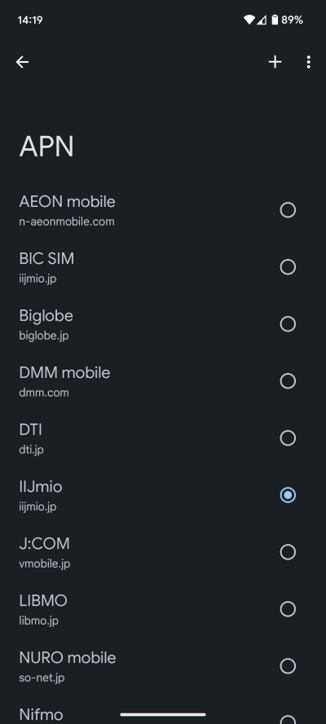Choose the J:COM radio button
This screenshot has height=724, width=326.
(288, 552)
